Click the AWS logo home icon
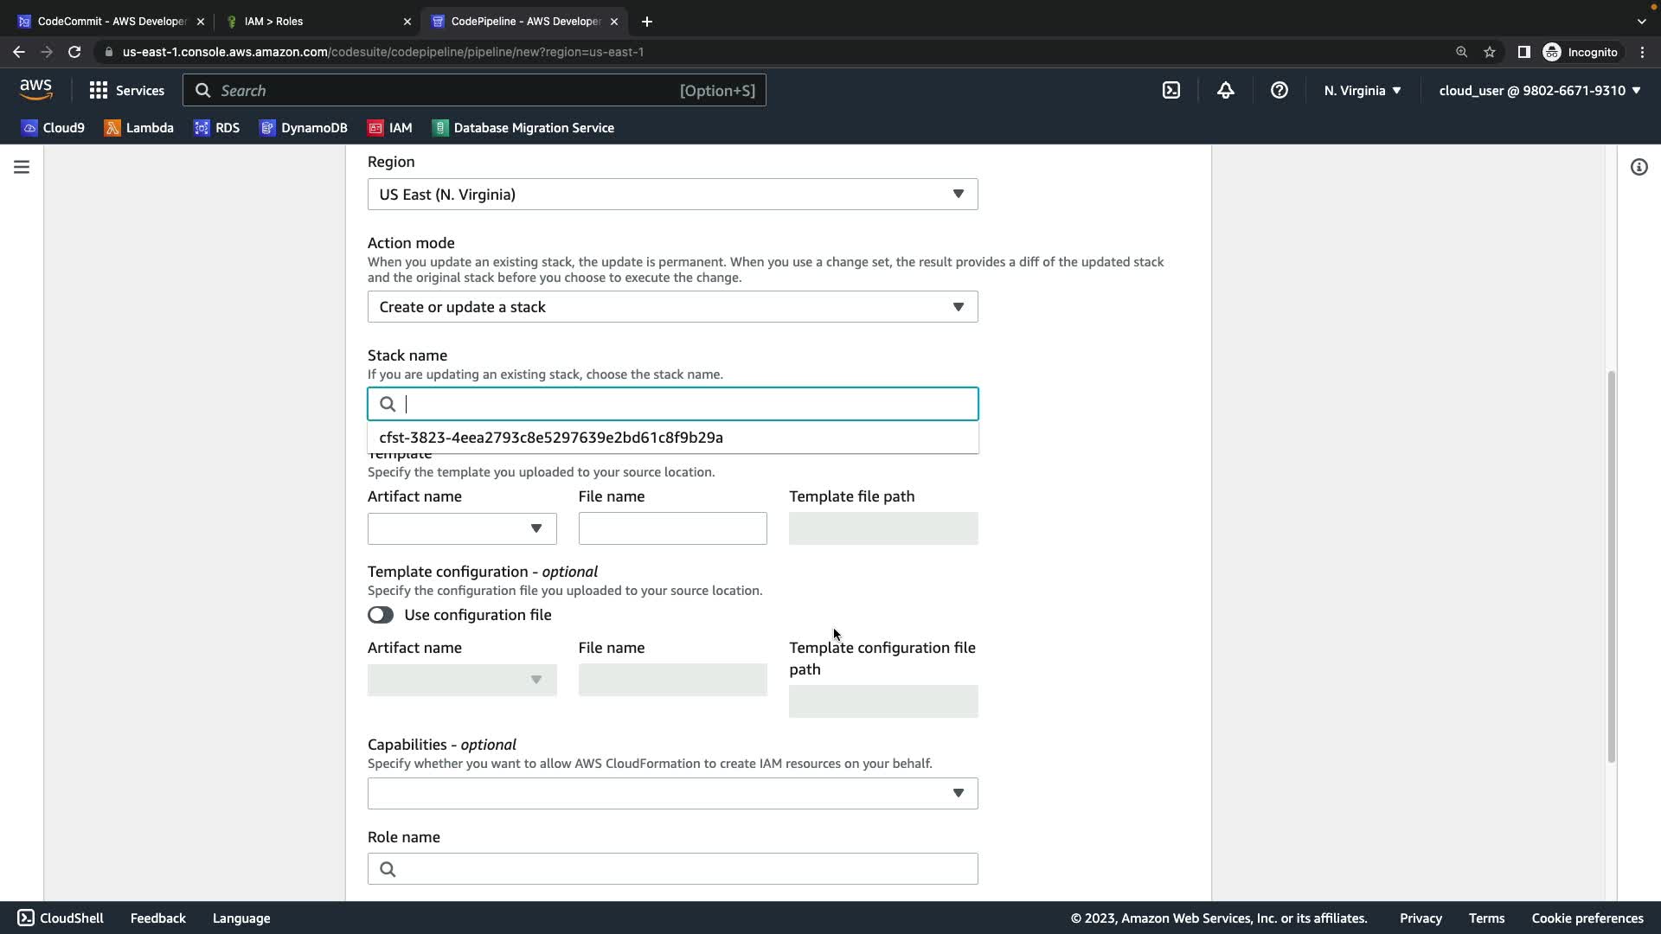 pos(35,90)
